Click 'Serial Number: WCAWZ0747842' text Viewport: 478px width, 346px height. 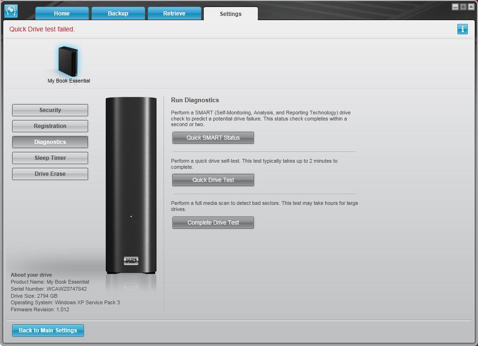[48, 289]
